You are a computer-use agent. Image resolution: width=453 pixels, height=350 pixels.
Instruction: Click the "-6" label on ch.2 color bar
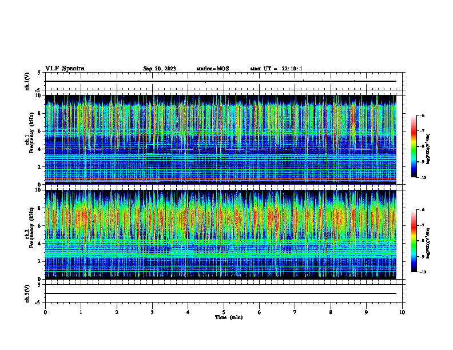(x=422, y=210)
